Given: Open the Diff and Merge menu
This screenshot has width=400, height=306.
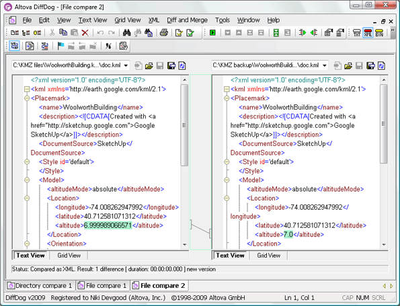Looking at the screenshot, I should pyautogui.click(x=187, y=20).
